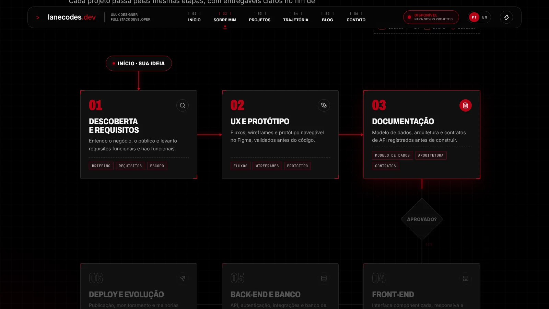Go to the Contato section
The width and height of the screenshot is (549, 309).
click(x=356, y=17)
